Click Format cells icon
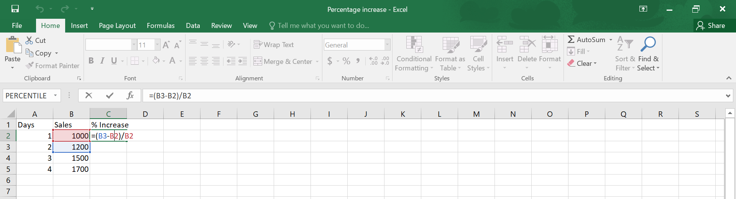Screen dimensions: 736x199 [x=550, y=44]
